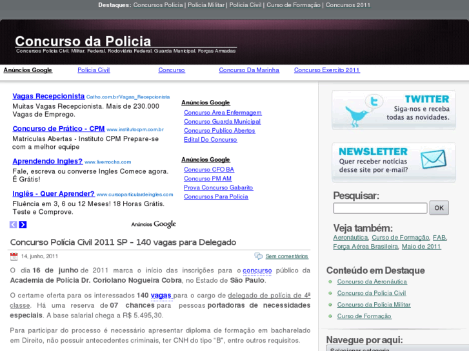Screen dimensions: 469x351
Task: Open Concurso PM AM link
Action: [208, 178]
